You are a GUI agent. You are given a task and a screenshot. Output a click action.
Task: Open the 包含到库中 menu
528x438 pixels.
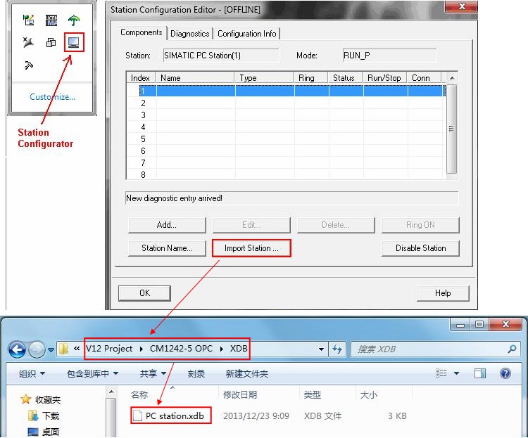[93, 374]
